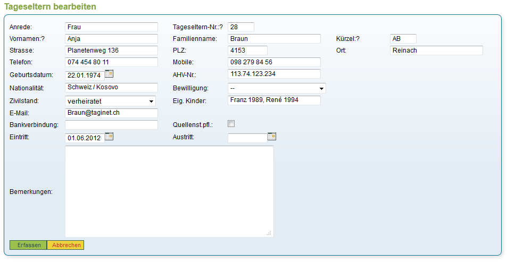Open the Geburtsdatum calendar picker icon
The width and height of the screenshot is (507, 262).
(x=109, y=74)
